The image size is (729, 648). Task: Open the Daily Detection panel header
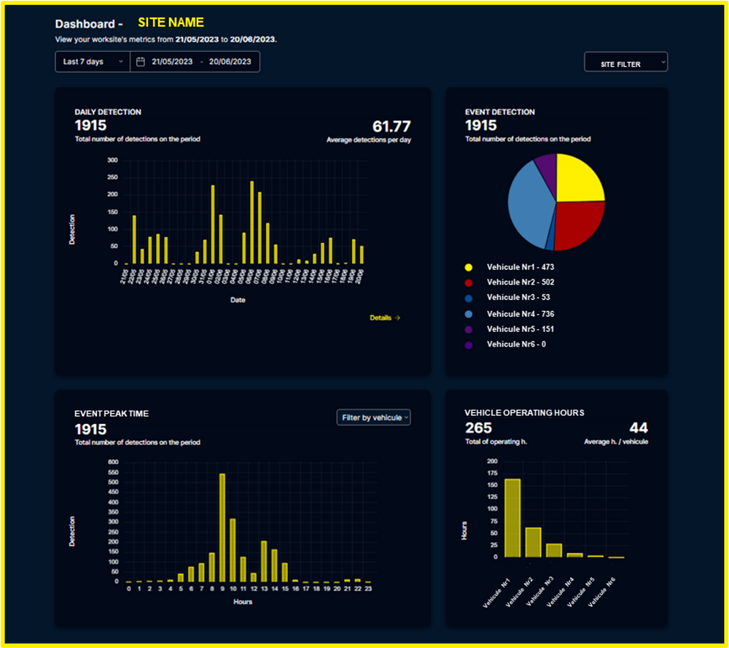(107, 112)
